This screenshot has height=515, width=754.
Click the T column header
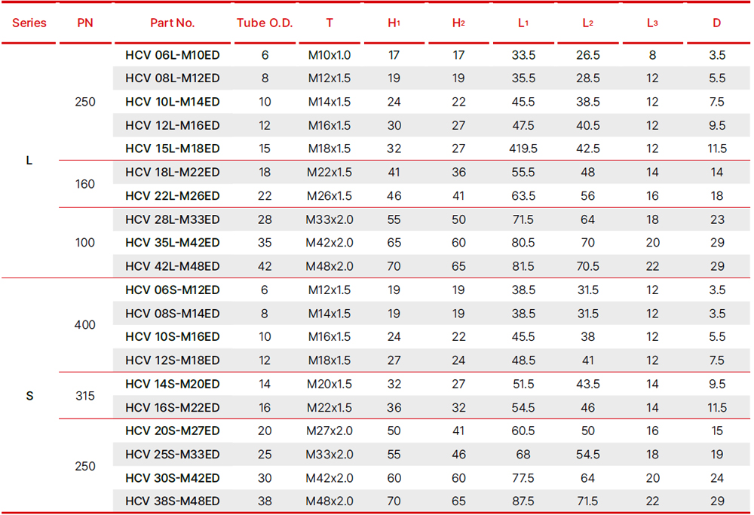point(329,23)
